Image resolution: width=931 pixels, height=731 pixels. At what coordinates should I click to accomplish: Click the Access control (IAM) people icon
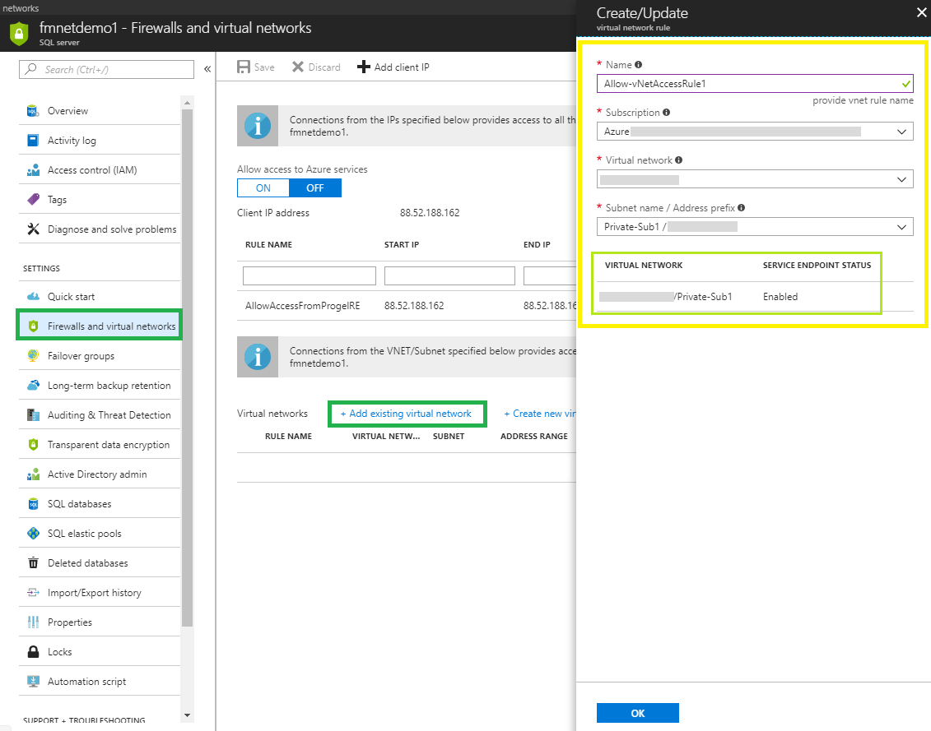(x=33, y=170)
